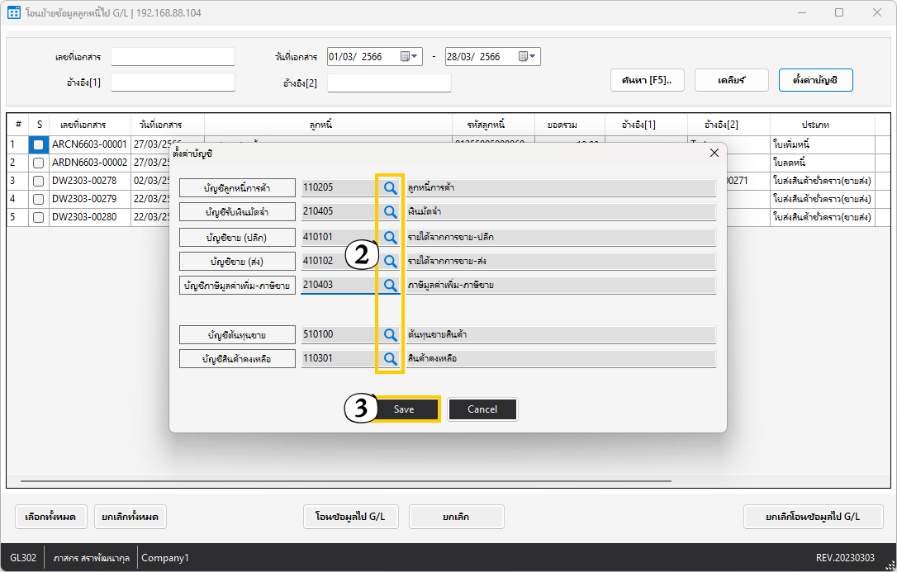Click magnifier icon for inventory account 110301
Viewport: 897px width, 572px height.
point(390,359)
